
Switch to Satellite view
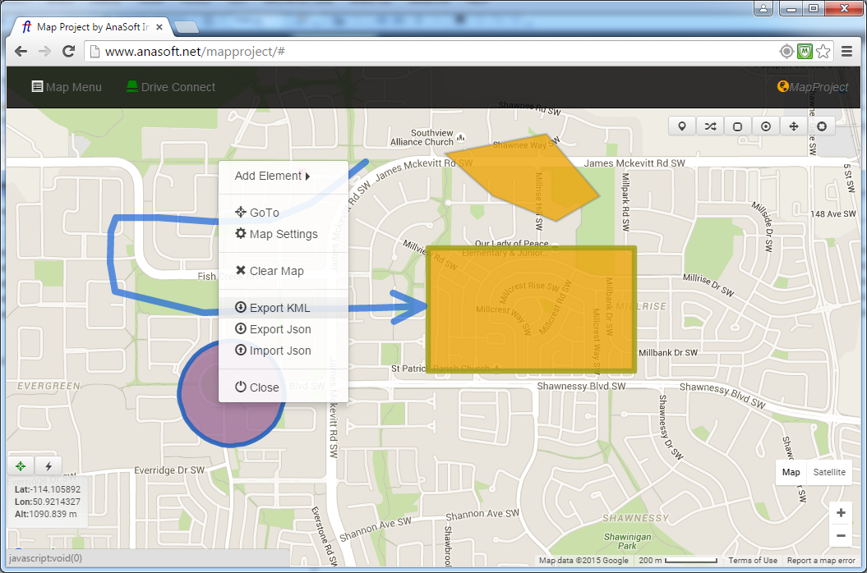(x=829, y=472)
